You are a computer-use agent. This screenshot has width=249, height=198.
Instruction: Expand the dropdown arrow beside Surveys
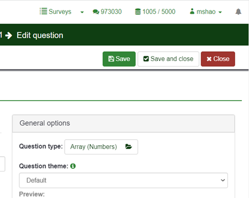[x=82, y=12]
